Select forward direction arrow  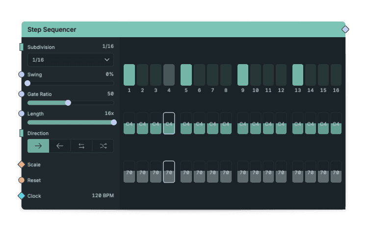coord(38,146)
